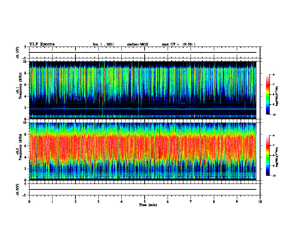293x226 pixels.
Task: Click the ch.2 colorbar log(PSD) label
Action: point(277,157)
